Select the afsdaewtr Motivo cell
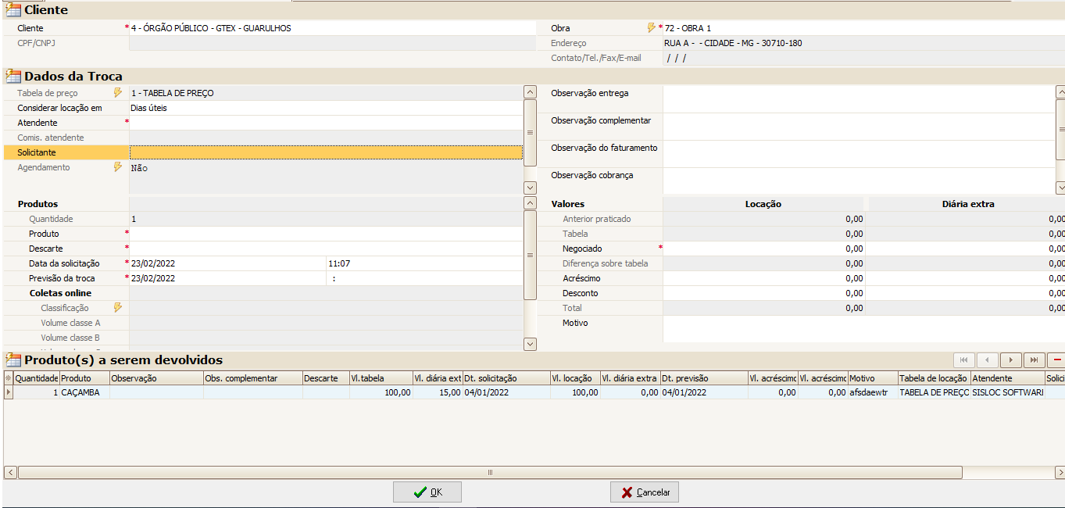 873,392
